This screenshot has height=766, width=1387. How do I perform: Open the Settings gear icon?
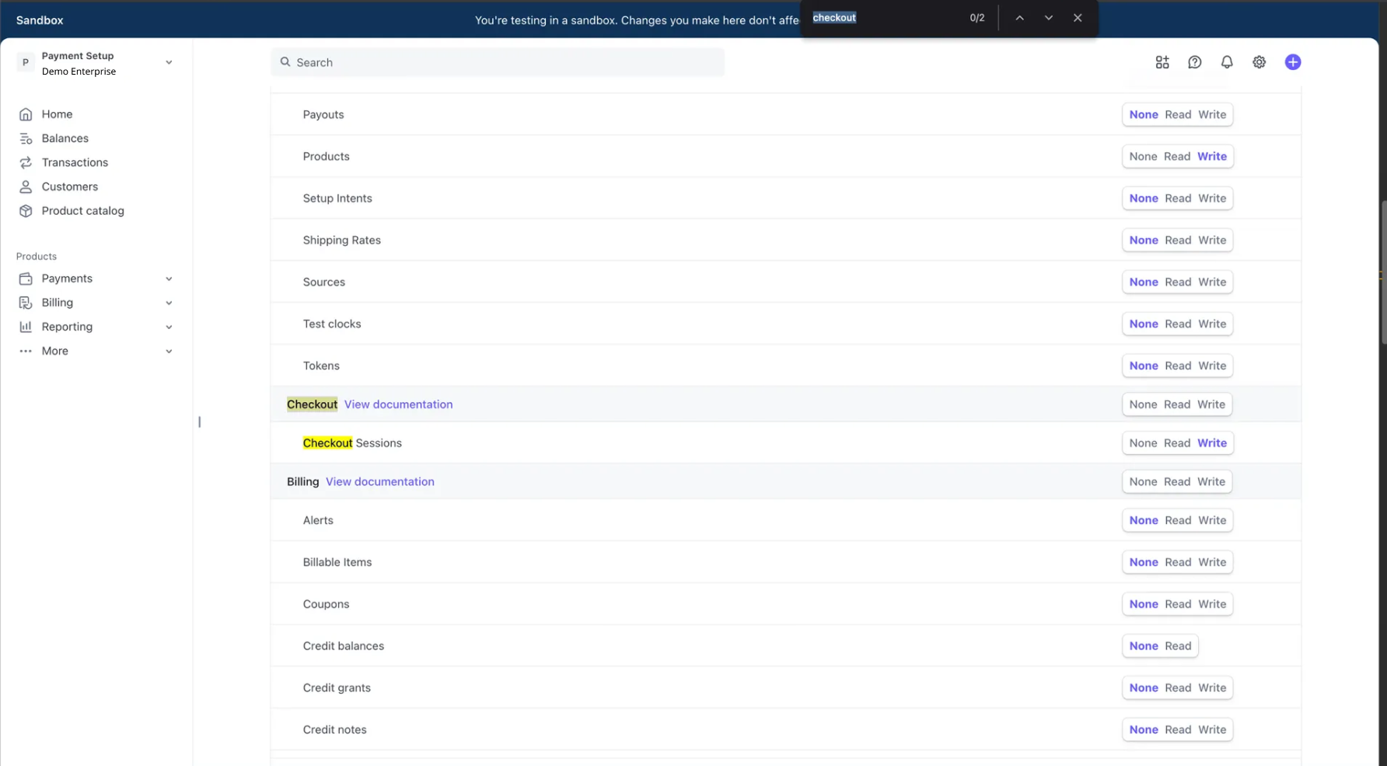click(x=1259, y=61)
